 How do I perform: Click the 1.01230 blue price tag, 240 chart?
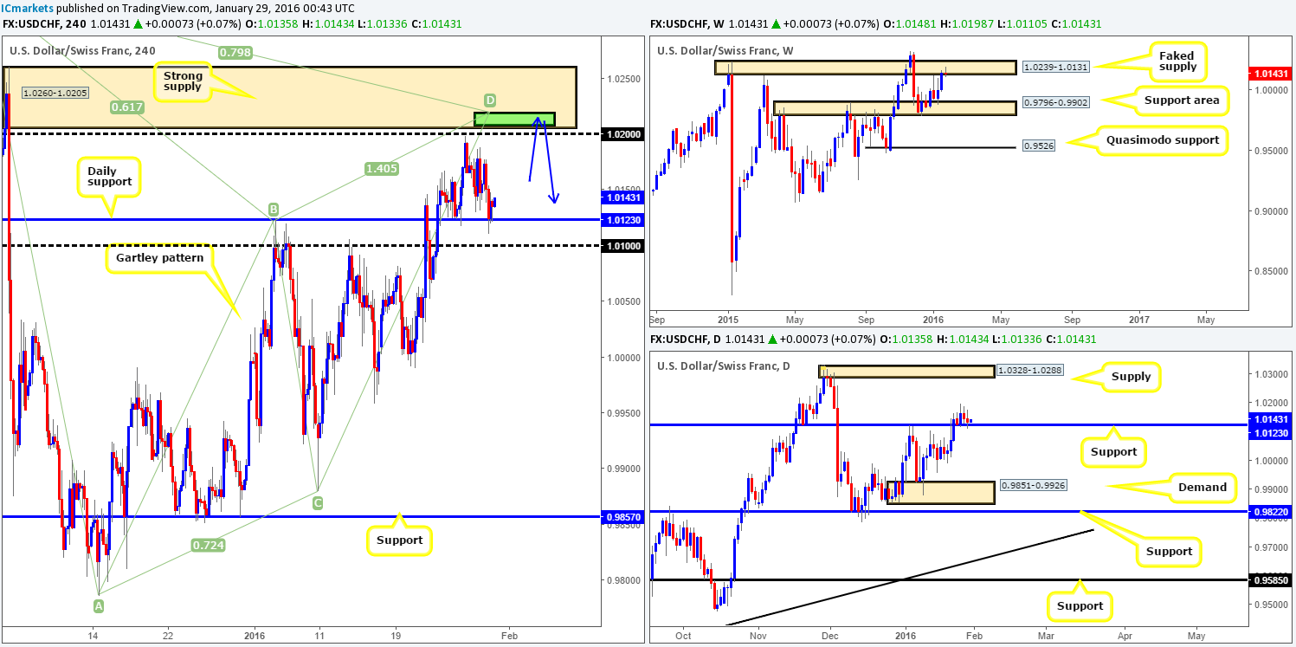click(621, 220)
